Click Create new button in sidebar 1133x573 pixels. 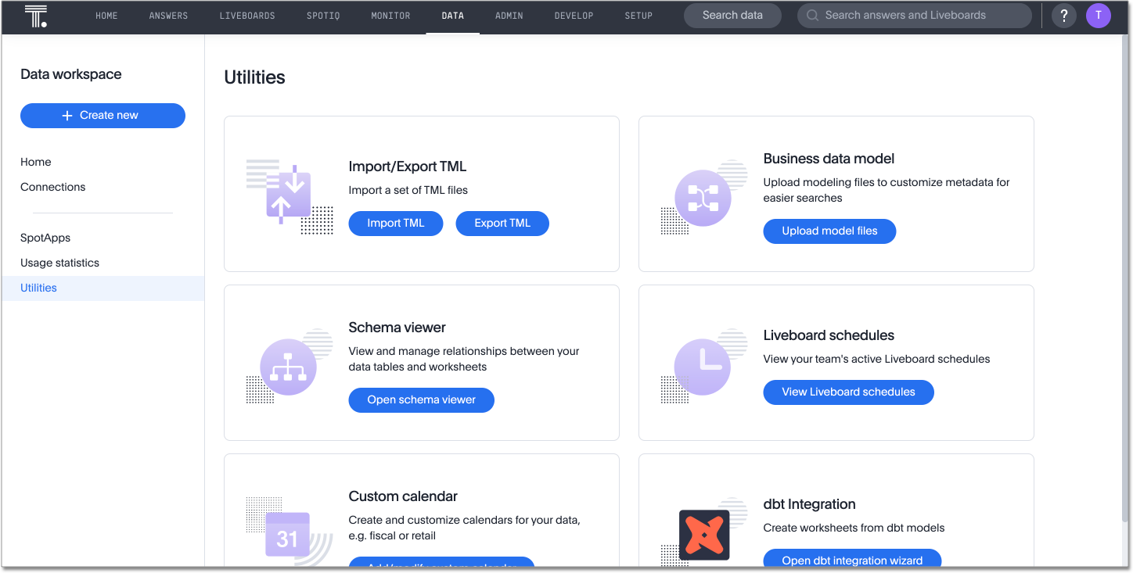click(x=103, y=116)
